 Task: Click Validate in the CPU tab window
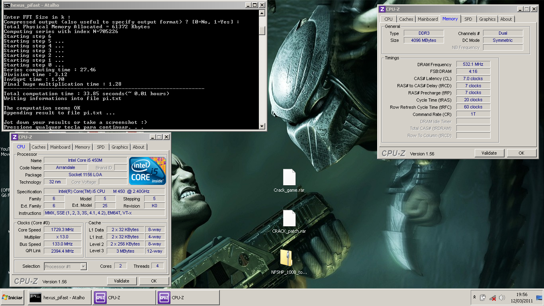click(121, 281)
